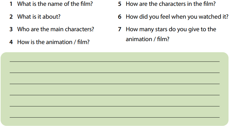This screenshot has height=126, width=230.
Task: Click "How are the characters in the film?"
Action: [x=171, y=4]
